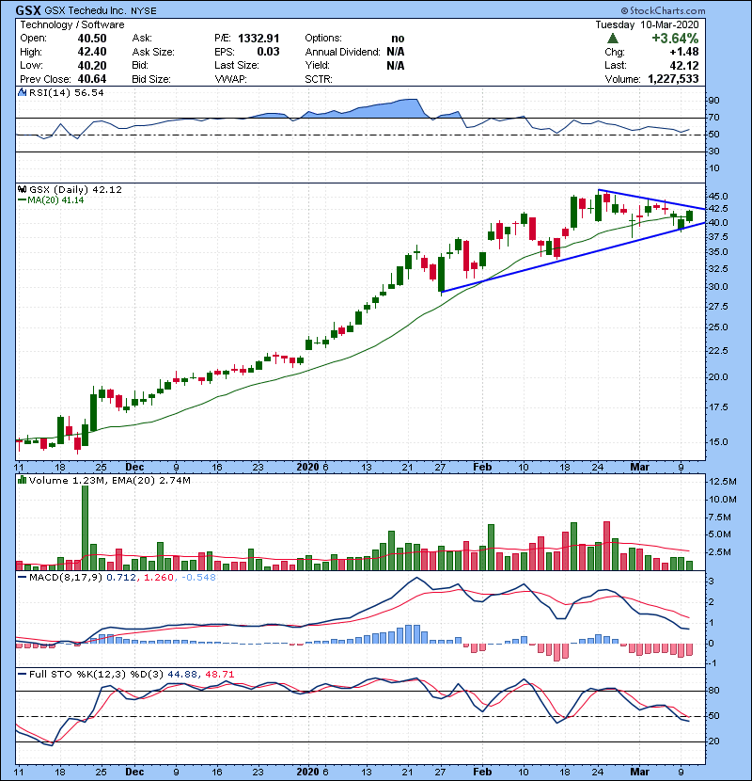
Task: Click the Annual Dividend N/A value
Action: pos(396,52)
